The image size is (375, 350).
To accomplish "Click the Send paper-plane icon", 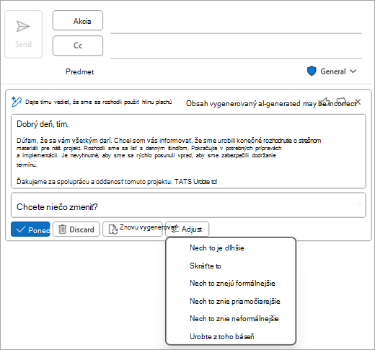I will coord(23,27).
